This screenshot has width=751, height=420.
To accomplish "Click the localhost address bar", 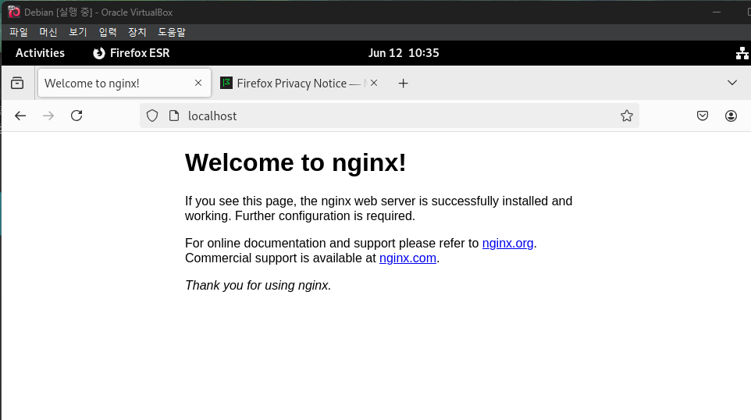I will pos(389,116).
